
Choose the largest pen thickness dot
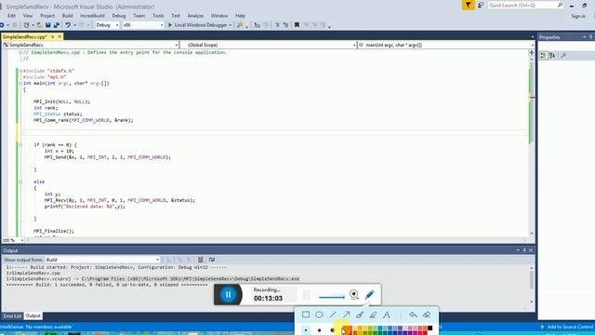(333, 330)
